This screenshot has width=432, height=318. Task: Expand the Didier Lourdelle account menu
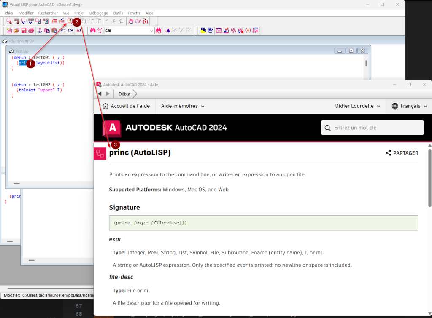(357, 106)
